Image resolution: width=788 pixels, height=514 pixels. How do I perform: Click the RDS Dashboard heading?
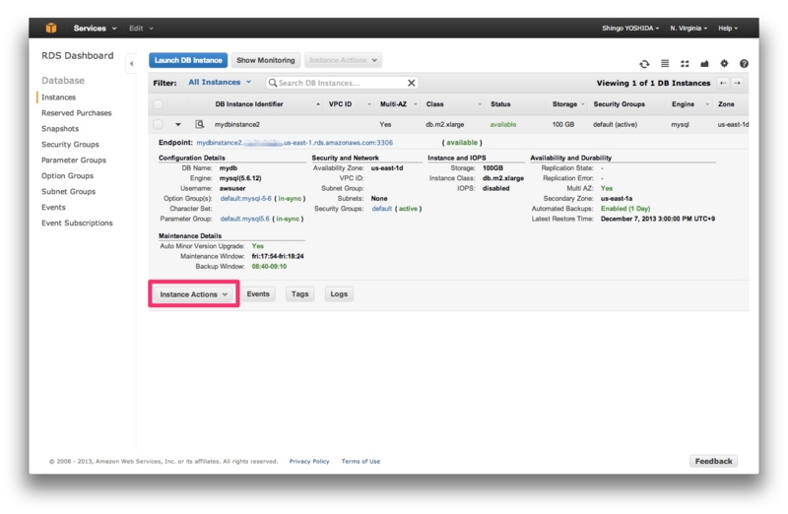tap(78, 56)
